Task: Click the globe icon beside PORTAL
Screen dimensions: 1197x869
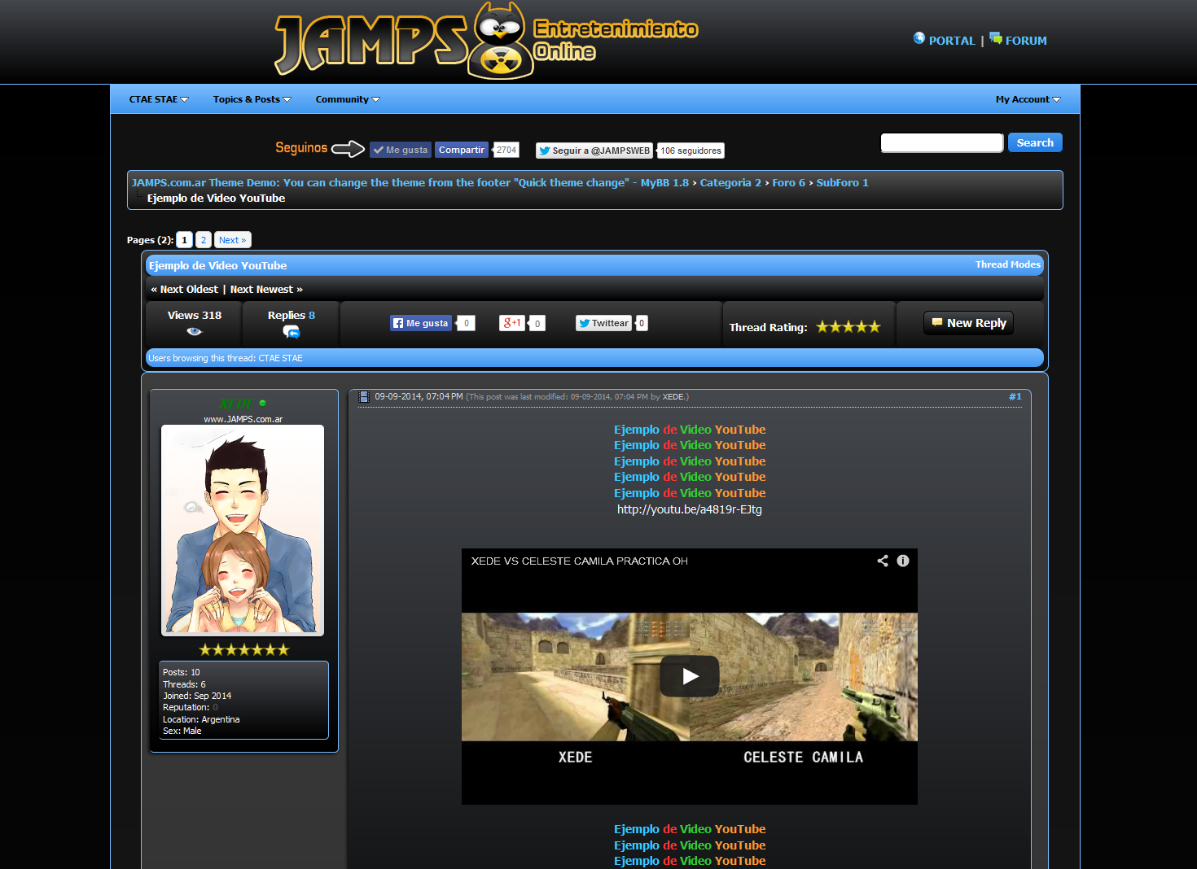Action: (x=919, y=38)
